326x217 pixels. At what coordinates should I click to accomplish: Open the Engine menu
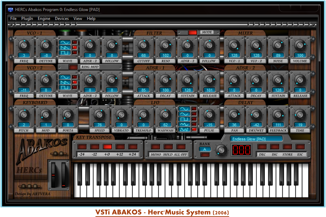[x=44, y=19]
